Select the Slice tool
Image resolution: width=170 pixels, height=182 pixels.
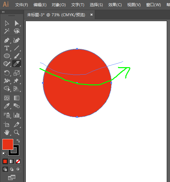pos(17,125)
